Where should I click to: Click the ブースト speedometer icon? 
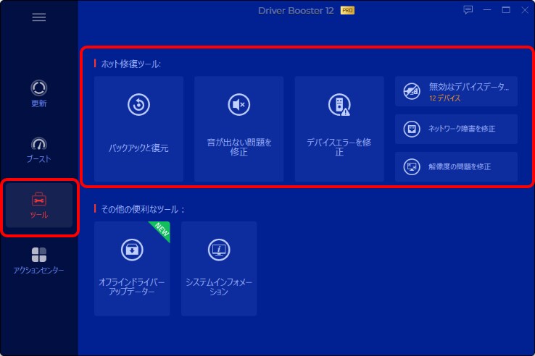coord(39,144)
